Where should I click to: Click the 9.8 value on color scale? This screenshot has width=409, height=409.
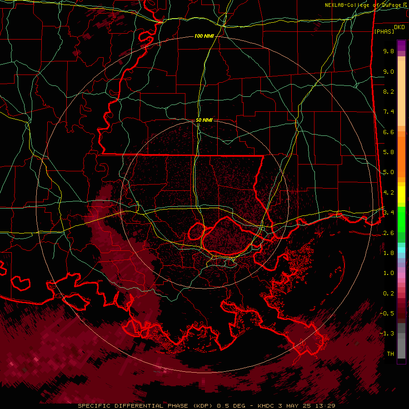click(x=389, y=51)
